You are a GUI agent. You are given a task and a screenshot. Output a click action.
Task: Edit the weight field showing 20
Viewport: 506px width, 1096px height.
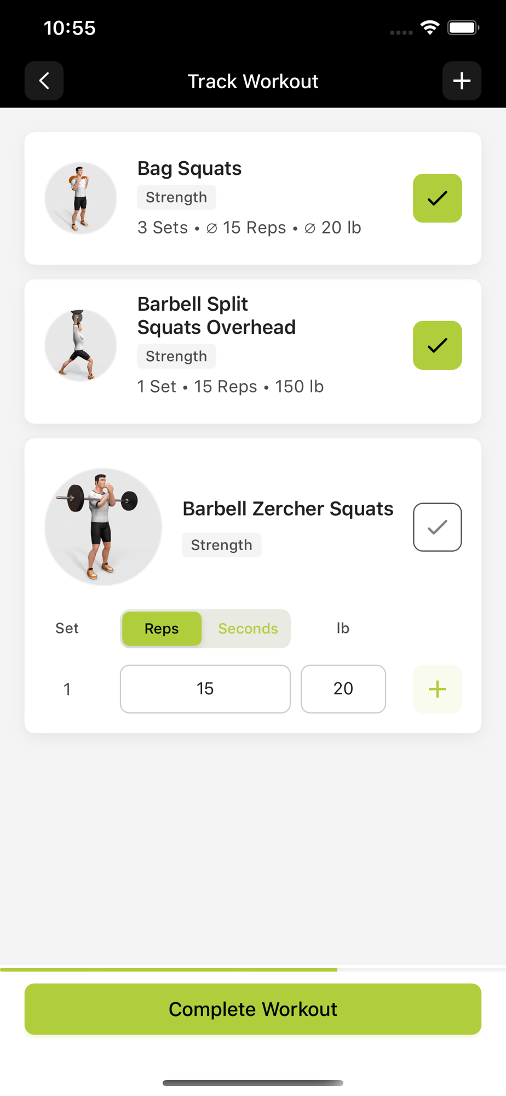click(343, 689)
